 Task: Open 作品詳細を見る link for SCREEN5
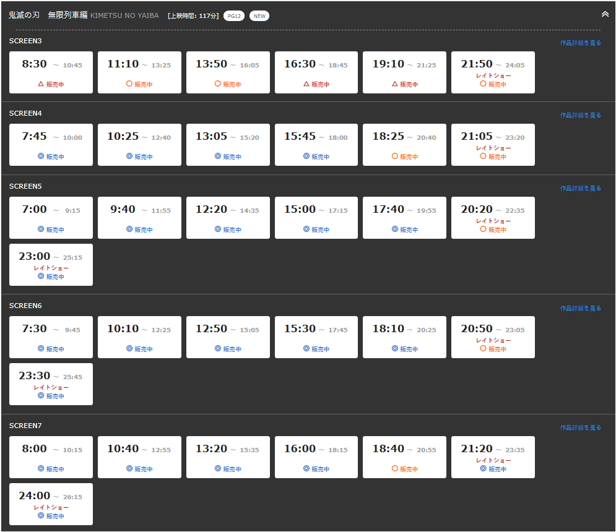580,188
